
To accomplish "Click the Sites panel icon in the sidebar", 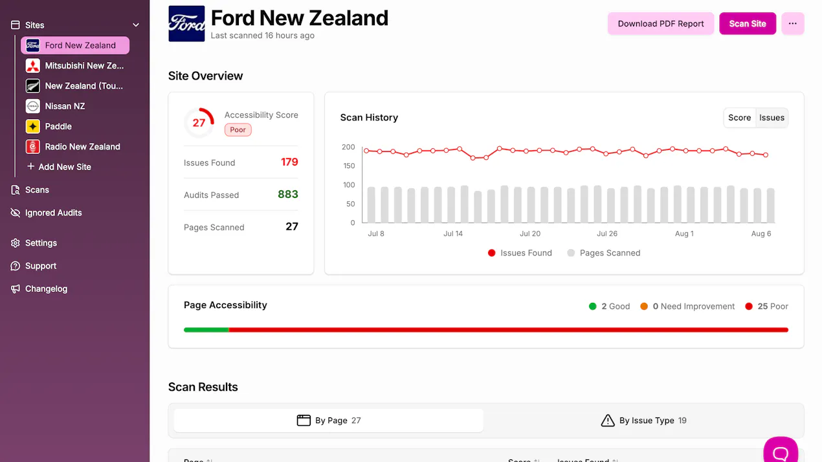I will click(16, 25).
